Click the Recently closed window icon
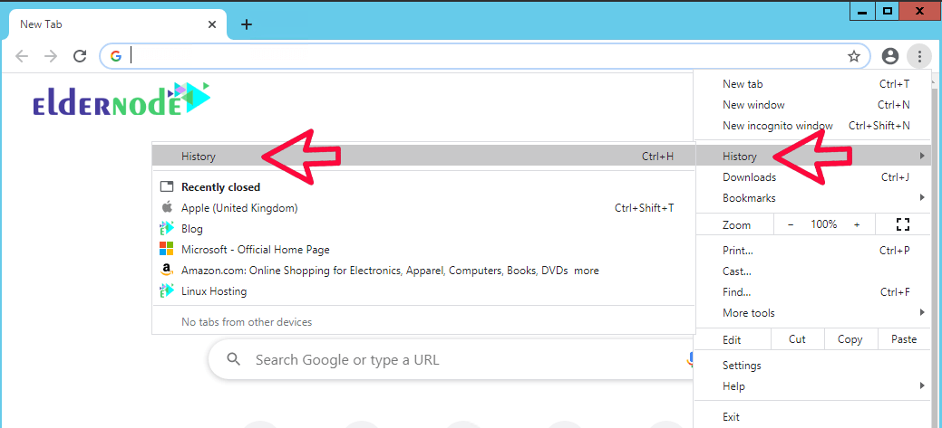Viewport: 942px width, 428px height. pos(167,187)
